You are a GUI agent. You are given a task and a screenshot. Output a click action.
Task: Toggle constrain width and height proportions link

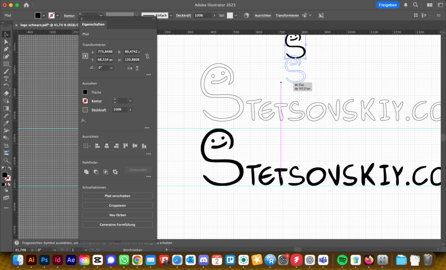tap(147, 56)
